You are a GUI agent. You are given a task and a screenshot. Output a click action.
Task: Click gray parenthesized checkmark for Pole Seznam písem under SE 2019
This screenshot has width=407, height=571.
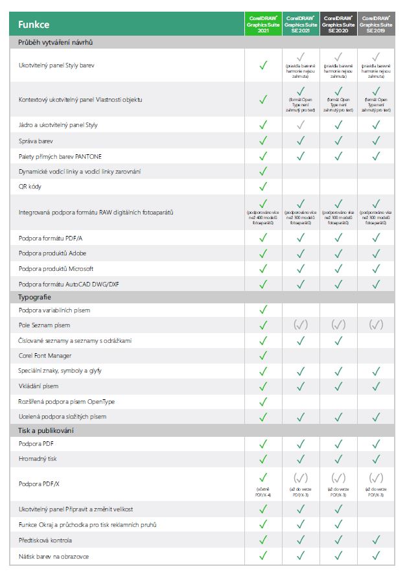pyautogui.click(x=376, y=325)
